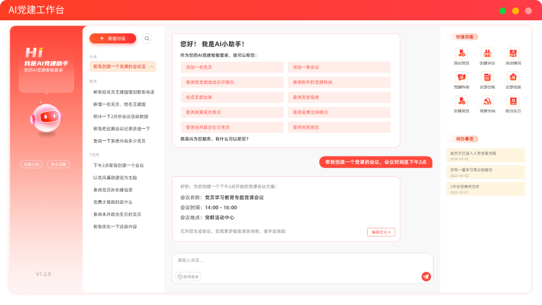Open the 发展党员 quick function icon
Viewport: 542px width, 305px height.
coord(461,101)
